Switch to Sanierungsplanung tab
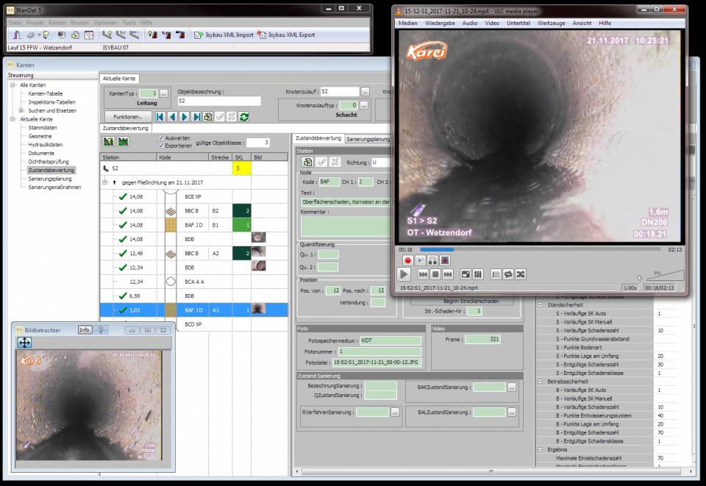This screenshot has height=486, width=706. click(368, 139)
